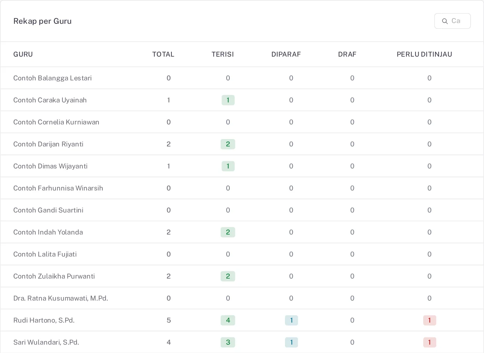The height and width of the screenshot is (353, 484).
Task: Click the green Terisi badge for Contoh Zulaikha Purwanti
Action: click(228, 276)
